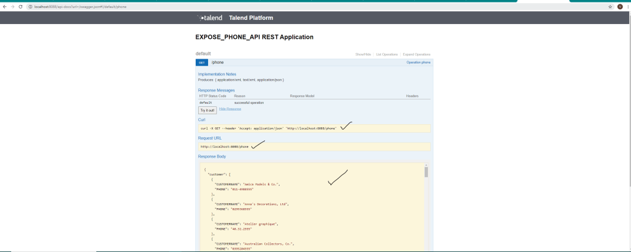The width and height of the screenshot is (631, 252).
Task: Click the Request URL text box
Action: pos(313,146)
